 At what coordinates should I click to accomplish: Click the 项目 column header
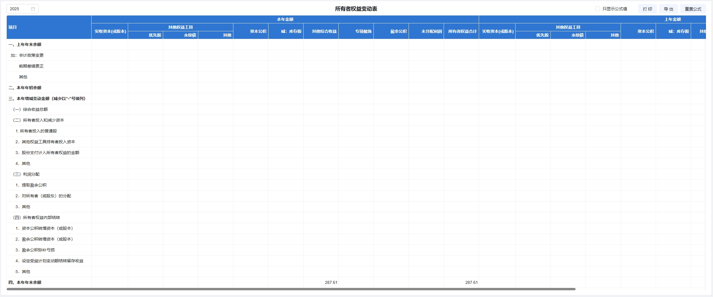[x=13, y=27]
